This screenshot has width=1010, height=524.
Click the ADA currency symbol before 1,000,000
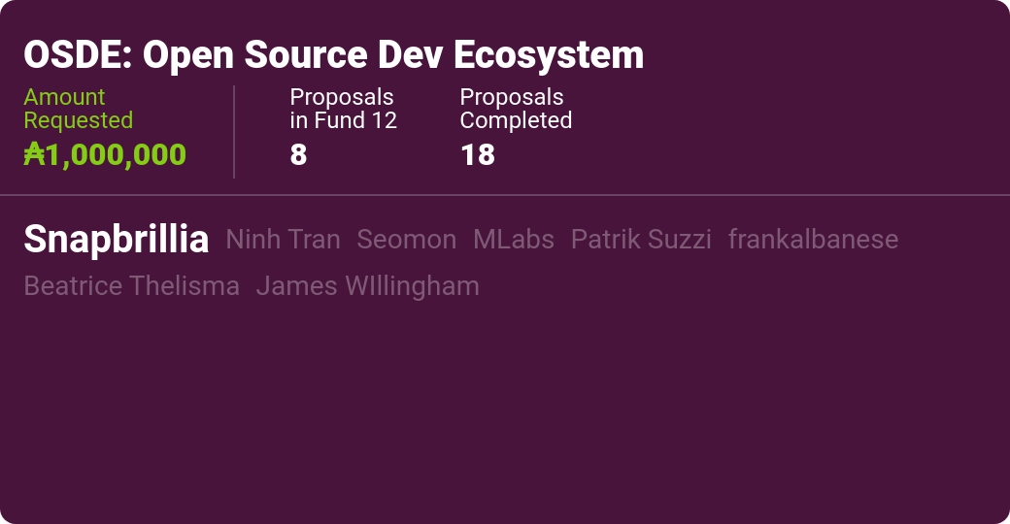34,154
